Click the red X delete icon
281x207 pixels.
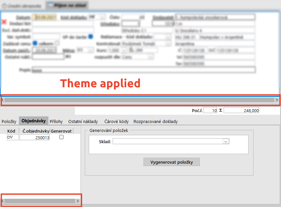(x=4, y=22)
